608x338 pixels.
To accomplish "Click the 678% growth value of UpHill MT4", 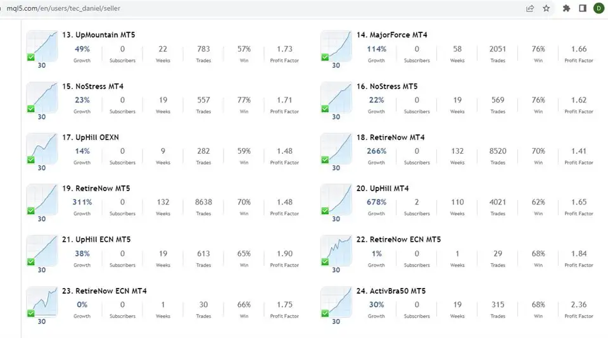I will (376, 203).
